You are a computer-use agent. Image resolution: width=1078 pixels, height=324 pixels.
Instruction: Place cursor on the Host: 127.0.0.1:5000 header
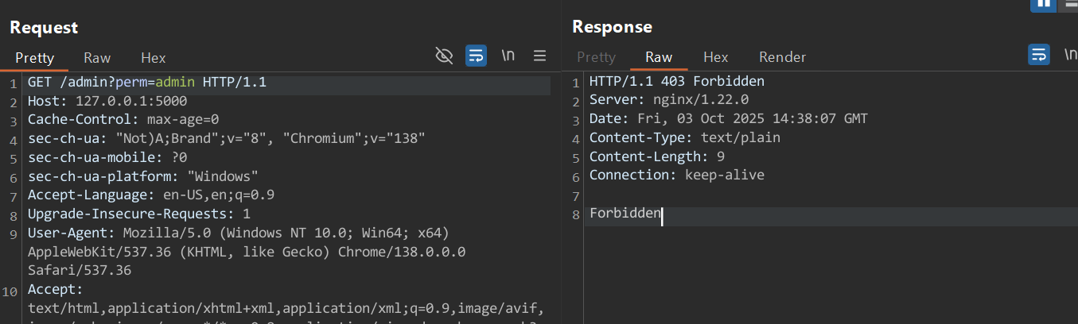point(107,102)
